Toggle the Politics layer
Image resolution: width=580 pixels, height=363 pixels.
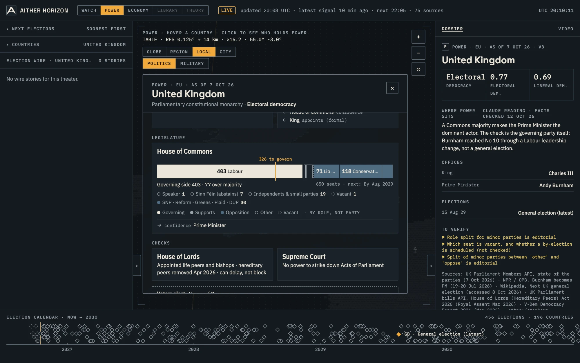(x=159, y=63)
